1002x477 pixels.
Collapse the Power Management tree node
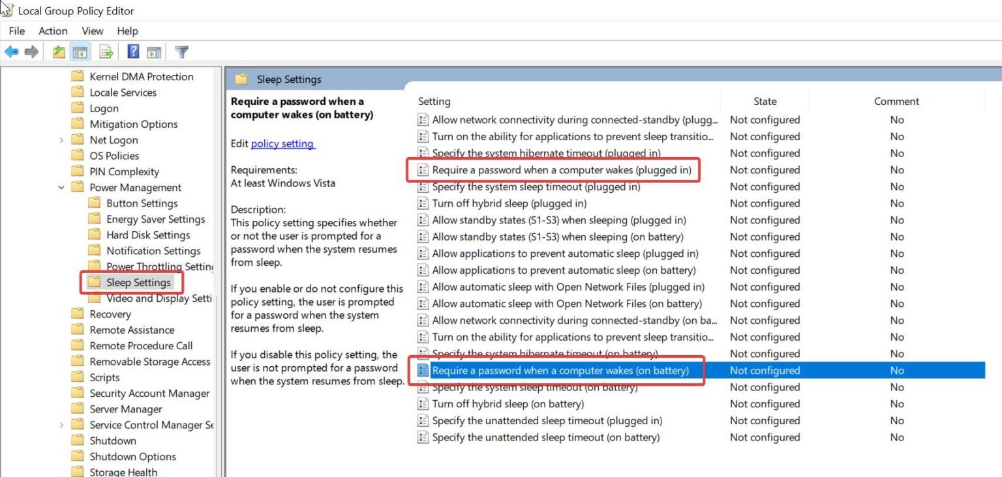[61, 187]
